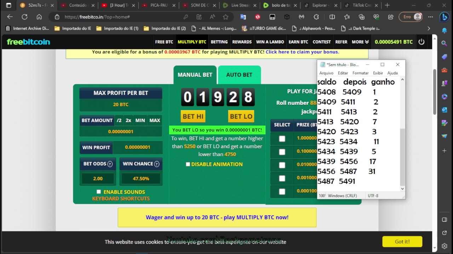Click the WIN CHANCE 47.50% field

click(141, 179)
